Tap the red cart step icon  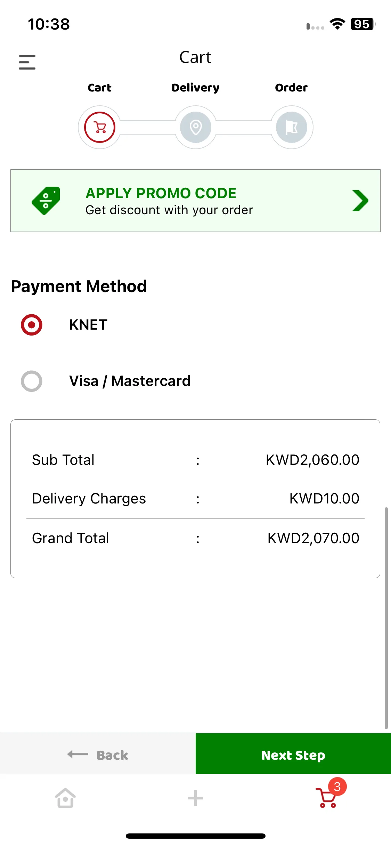(x=100, y=127)
